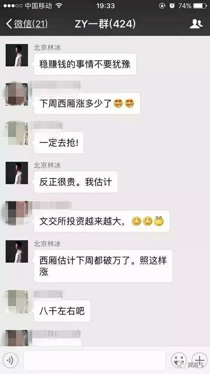Tap blurred avatar beside 一定去抢!
The height and width of the screenshot is (374, 210).
pos(17,134)
